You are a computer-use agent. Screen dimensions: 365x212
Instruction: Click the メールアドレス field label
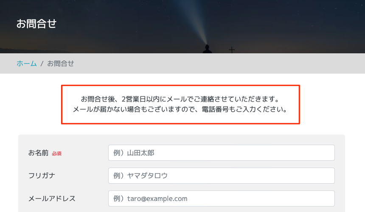52,198
